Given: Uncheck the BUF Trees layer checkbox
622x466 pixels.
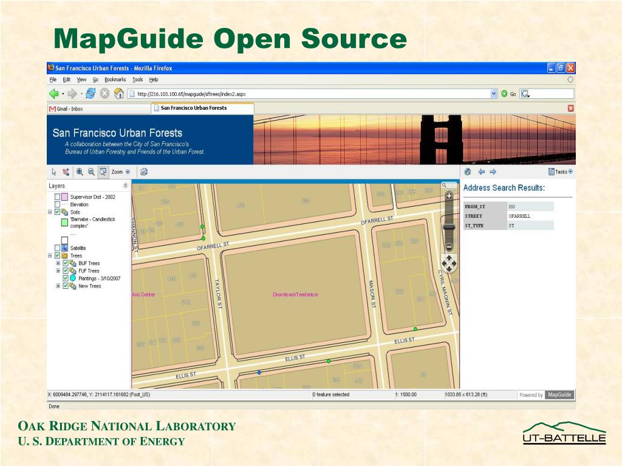Looking at the screenshot, I should [x=66, y=263].
